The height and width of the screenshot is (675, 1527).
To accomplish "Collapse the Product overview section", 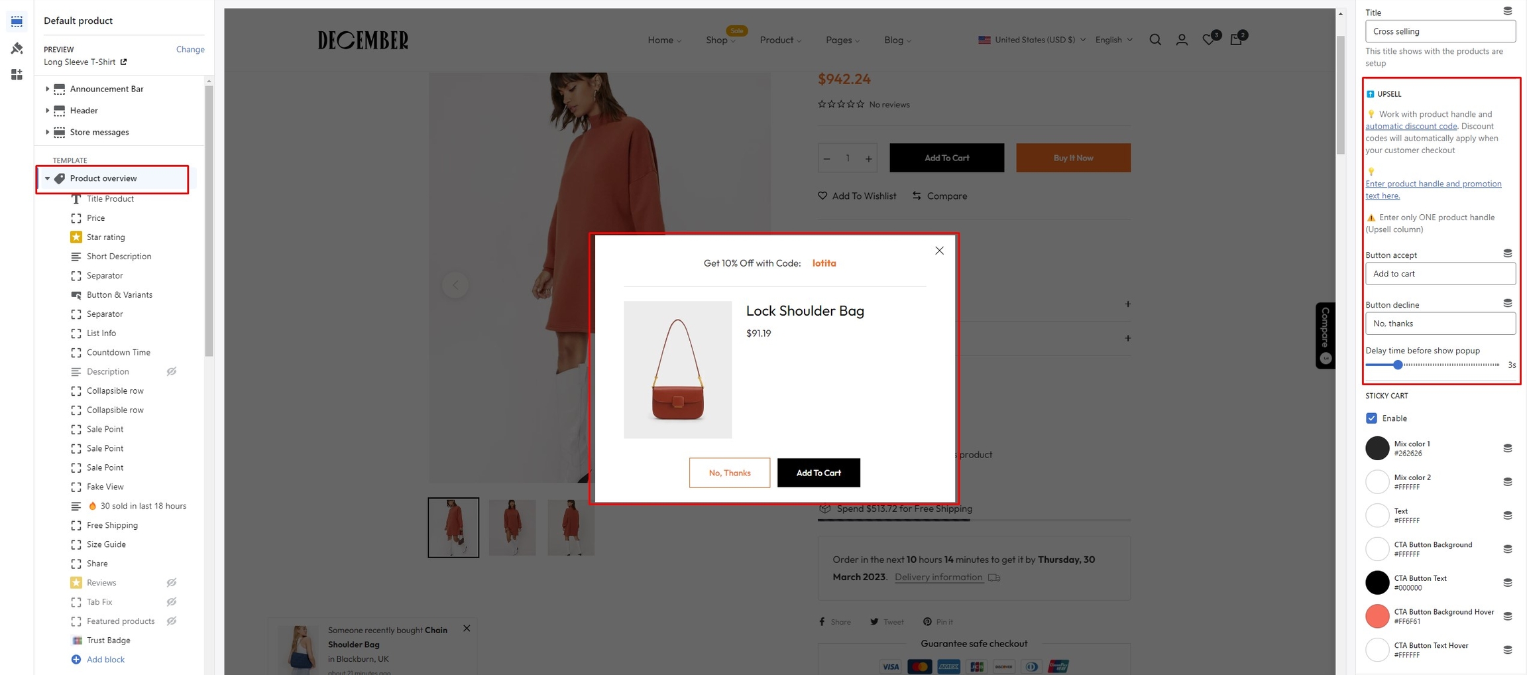I will coord(47,178).
